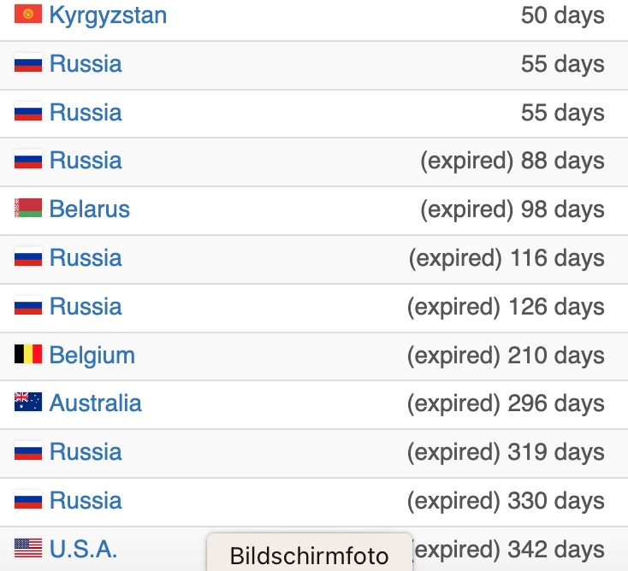Click the Russia flag beside 88 days

pyautogui.click(x=28, y=160)
